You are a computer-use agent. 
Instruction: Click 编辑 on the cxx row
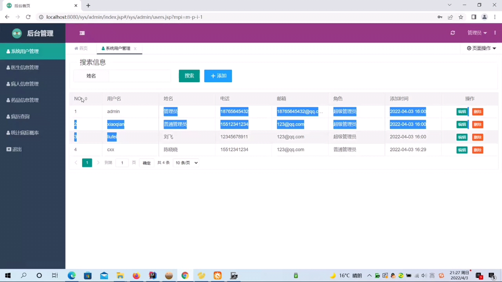(x=462, y=150)
